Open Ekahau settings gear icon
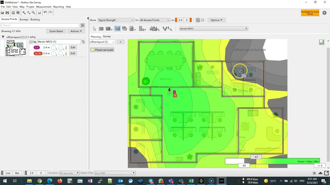 pyautogui.click(x=324, y=13)
